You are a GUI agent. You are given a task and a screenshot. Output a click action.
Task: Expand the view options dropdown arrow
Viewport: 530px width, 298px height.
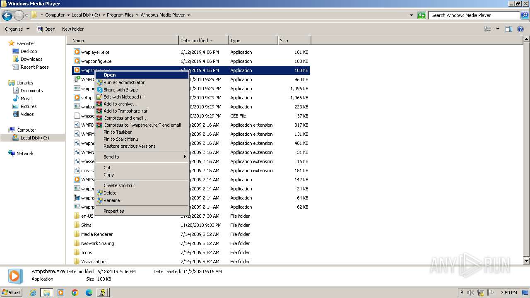click(498, 29)
